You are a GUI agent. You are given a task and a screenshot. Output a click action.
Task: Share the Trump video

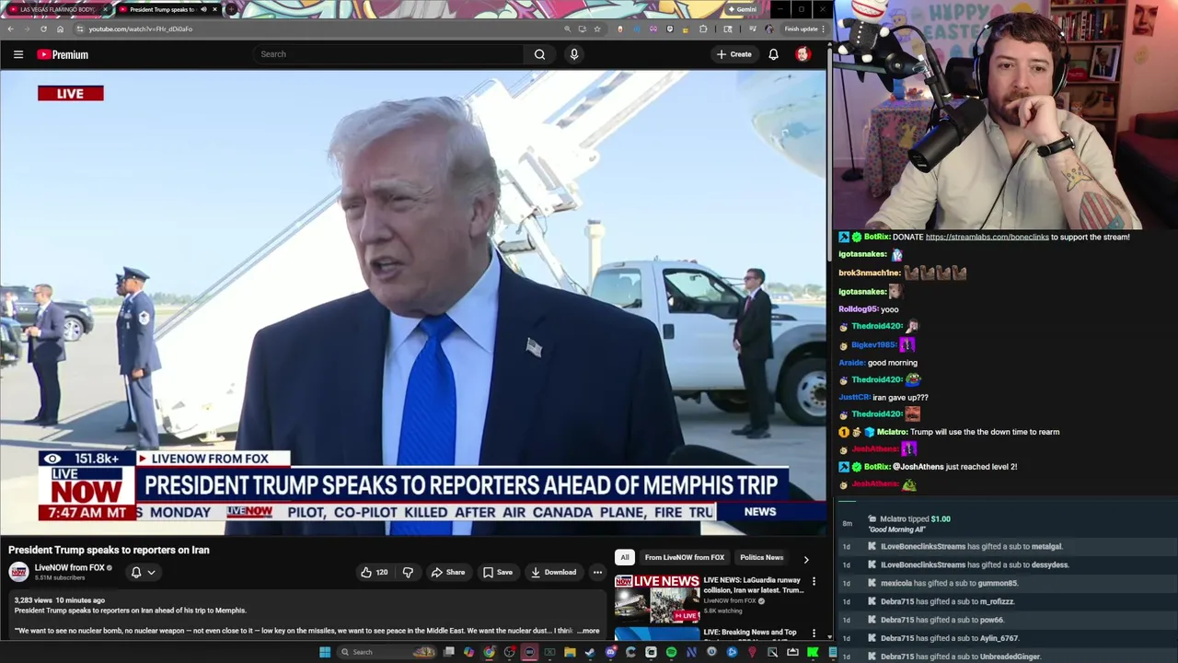448,572
